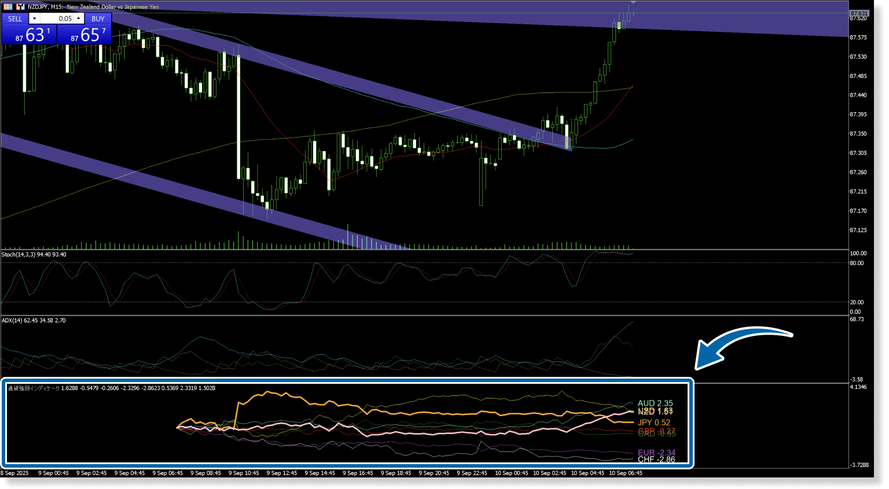Click the CHF -2.86 strength label

[x=656, y=460]
